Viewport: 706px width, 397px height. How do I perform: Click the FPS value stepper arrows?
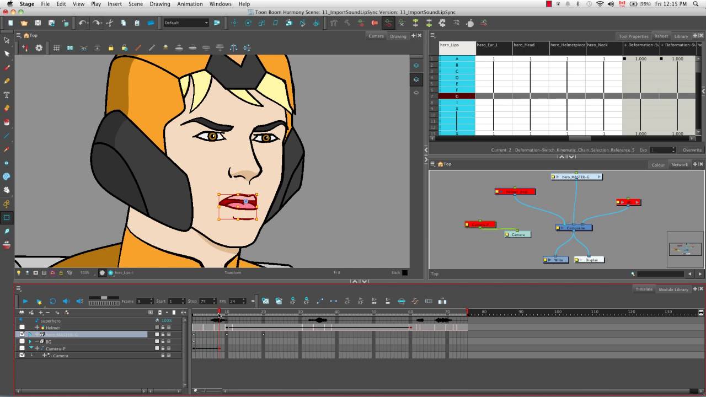244,301
